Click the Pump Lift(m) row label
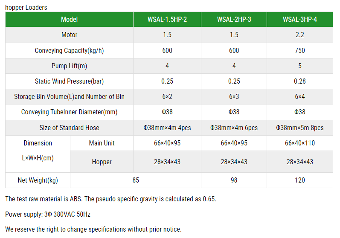Image resolution: width=340 pixels, height=238 pixels. coord(69,66)
